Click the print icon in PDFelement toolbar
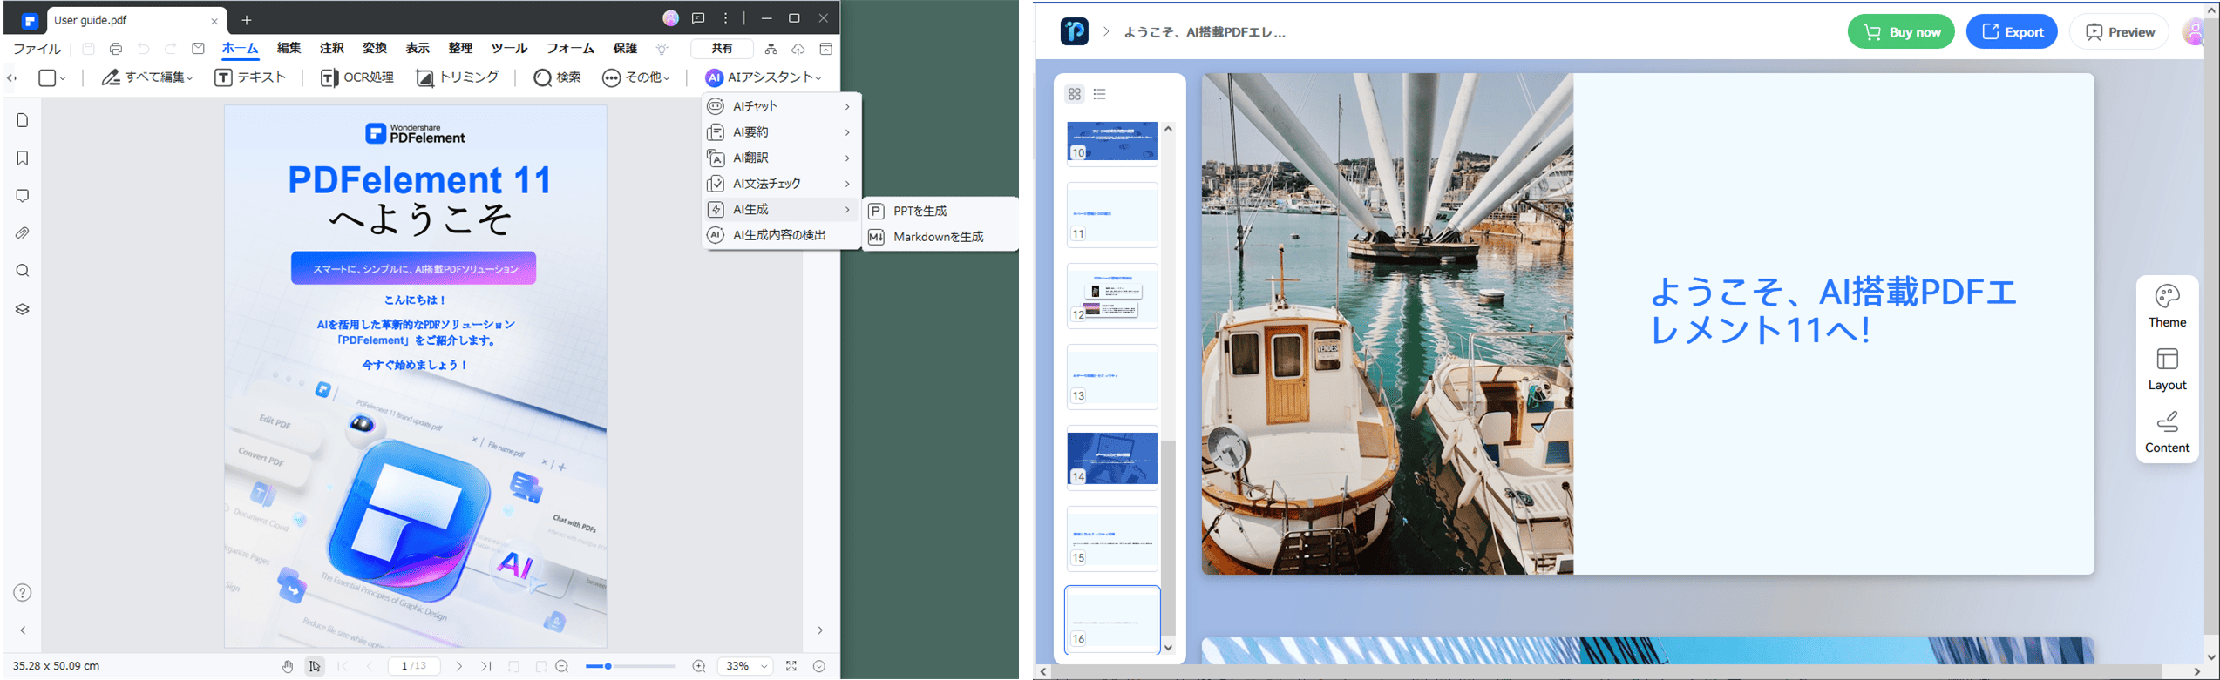The height and width of the screenshot is (680, 2220). [x=116, y=49]
